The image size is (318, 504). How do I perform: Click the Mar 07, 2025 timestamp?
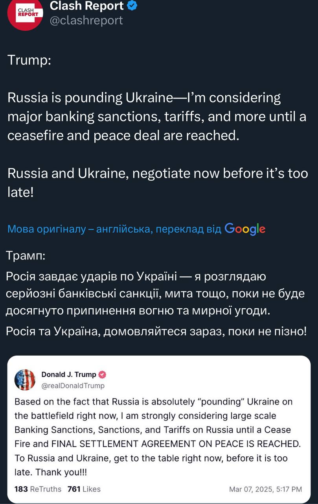click(265, 489)
